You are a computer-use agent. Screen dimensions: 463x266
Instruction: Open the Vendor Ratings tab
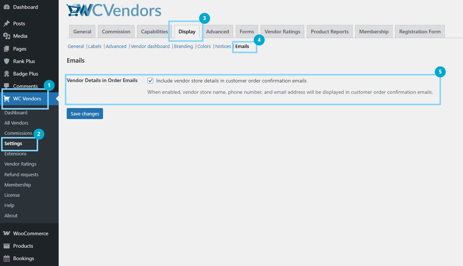click(x=282, y=32)
